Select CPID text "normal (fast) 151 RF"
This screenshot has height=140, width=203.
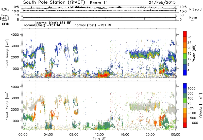(54, 23)
